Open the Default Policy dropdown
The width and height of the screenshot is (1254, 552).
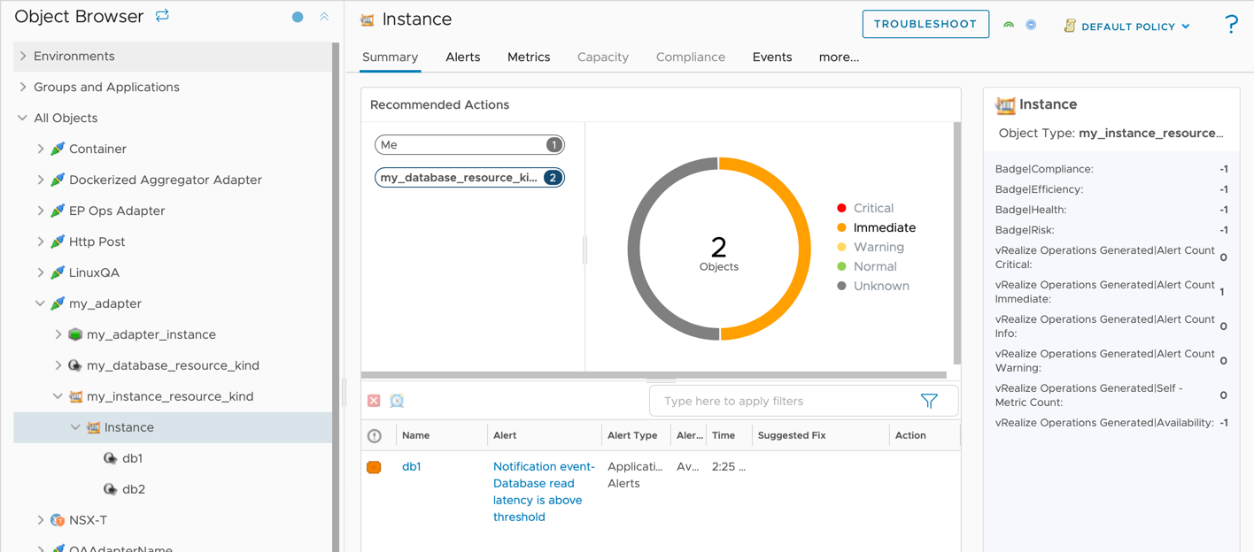1126,27
